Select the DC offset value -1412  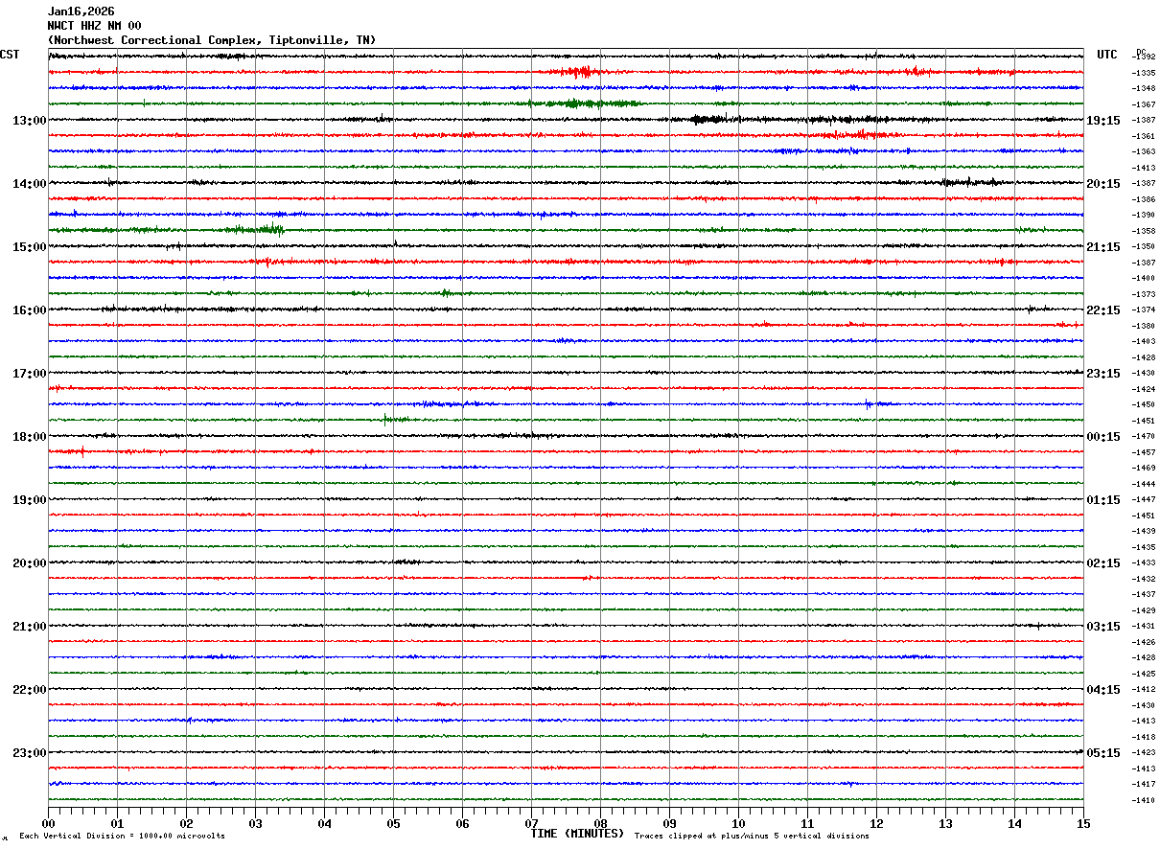tap(1143, 689)
